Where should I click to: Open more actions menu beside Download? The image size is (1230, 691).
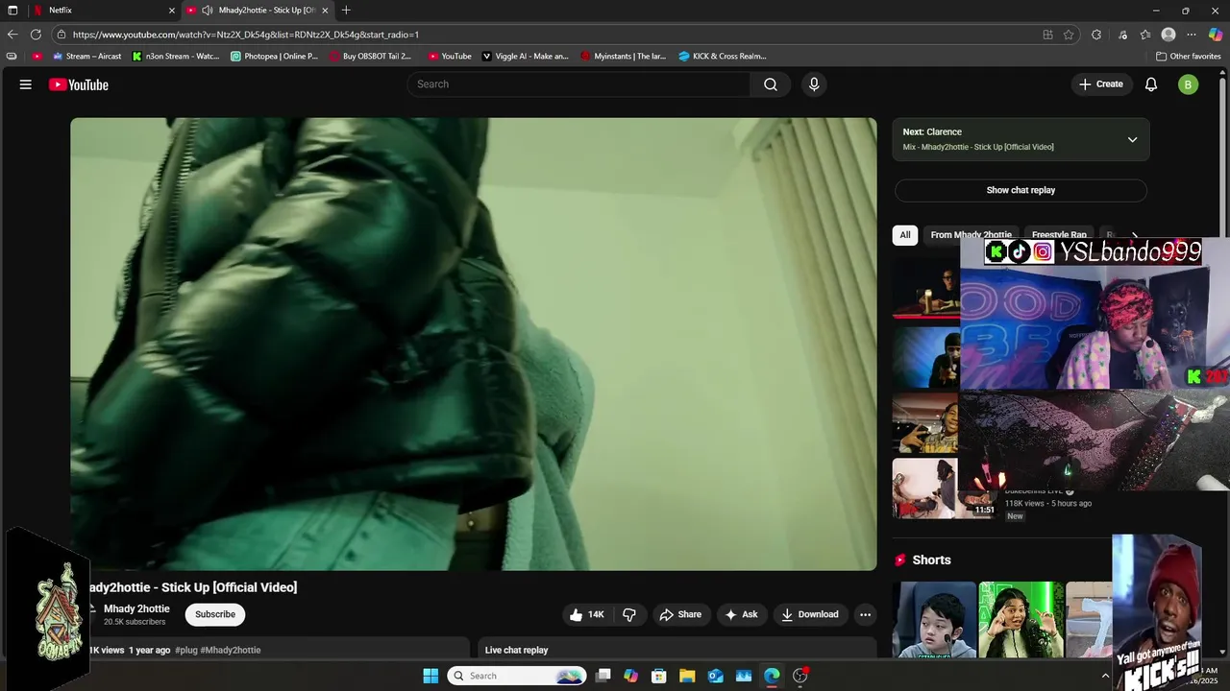865,614
